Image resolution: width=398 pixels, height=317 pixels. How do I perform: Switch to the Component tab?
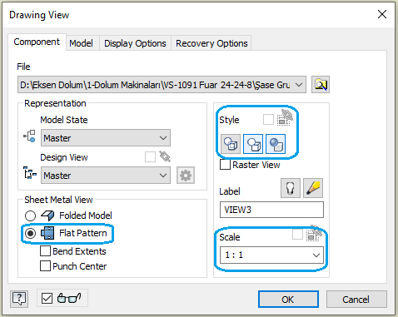click(37, 42)
